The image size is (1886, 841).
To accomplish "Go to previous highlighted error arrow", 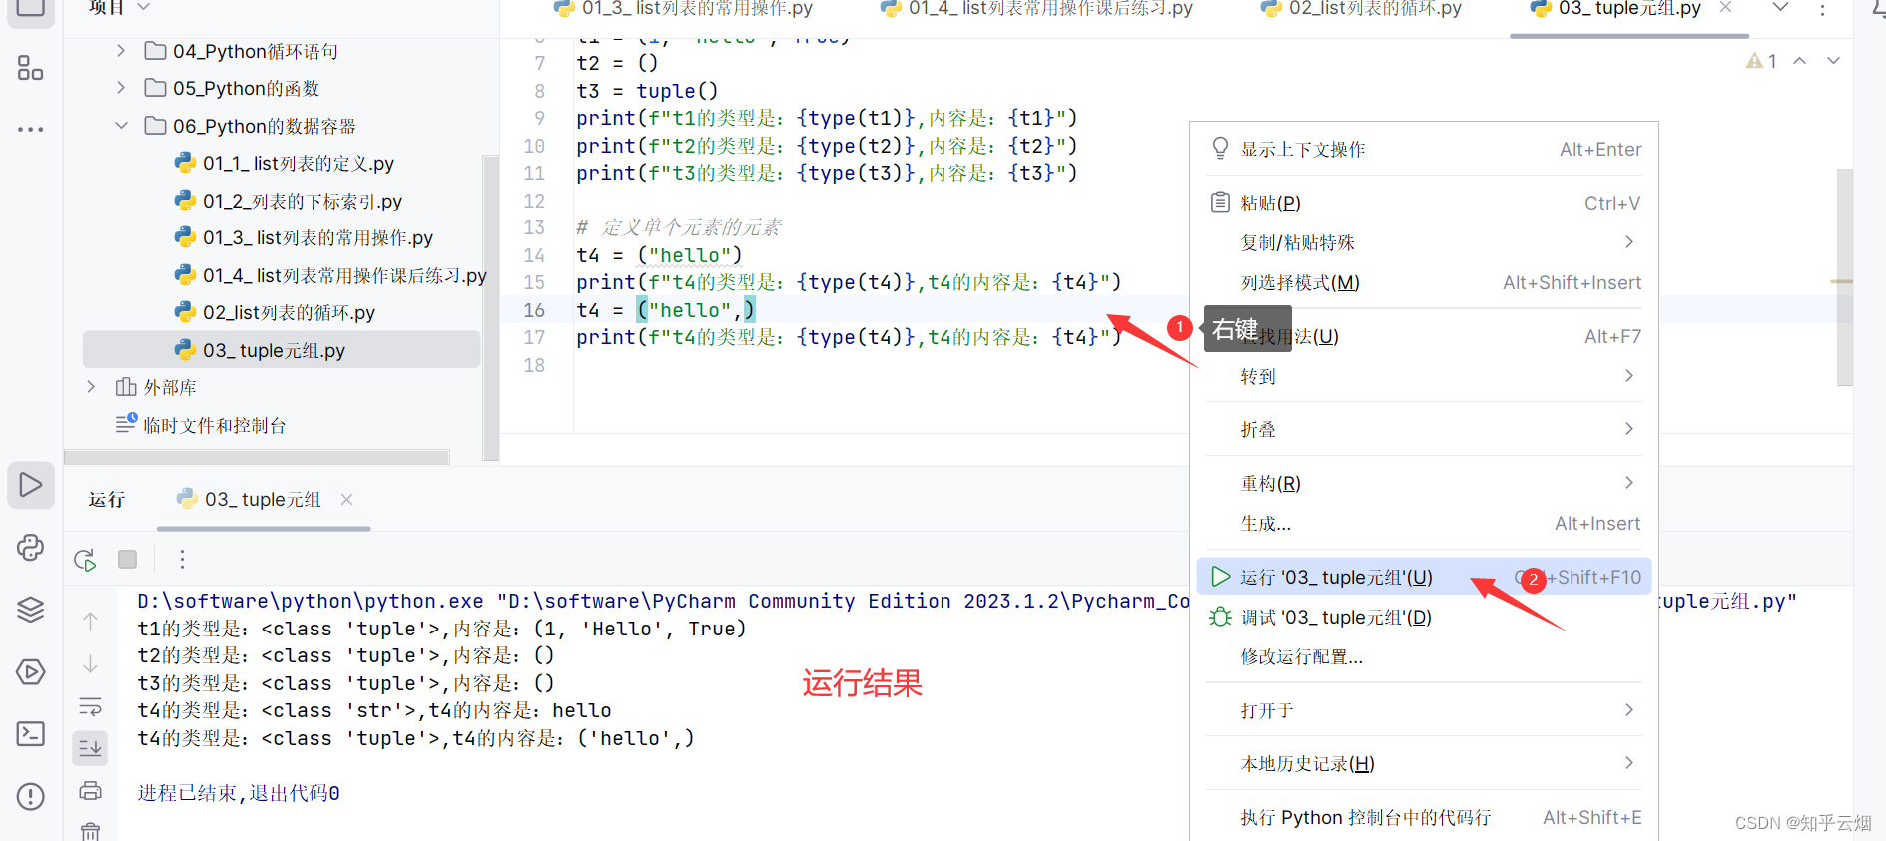I will pyautogui.click(x=1799, y=61).
